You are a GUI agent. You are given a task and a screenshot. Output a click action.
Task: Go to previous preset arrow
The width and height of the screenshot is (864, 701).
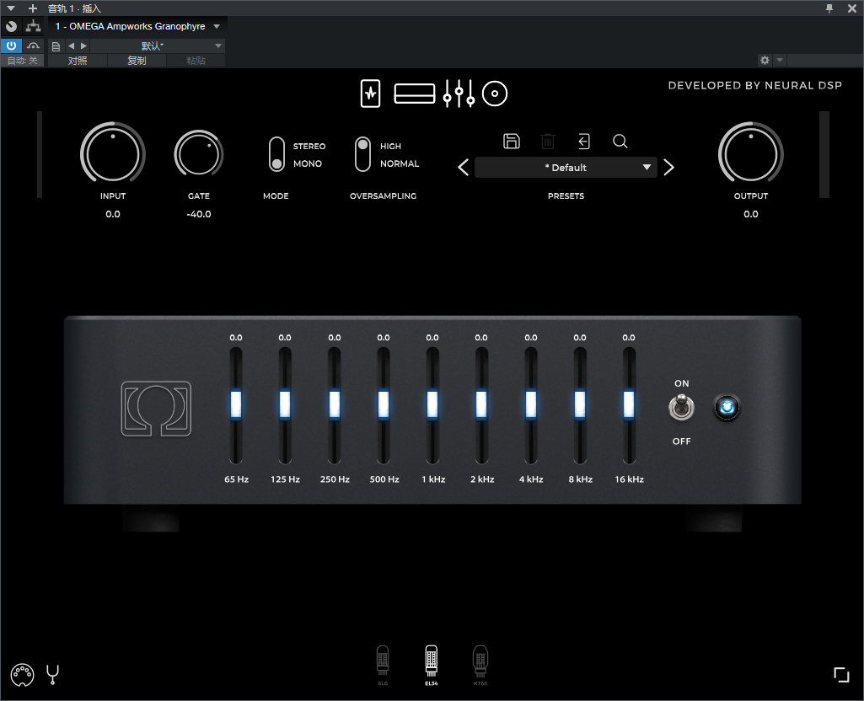coord(464,168)
